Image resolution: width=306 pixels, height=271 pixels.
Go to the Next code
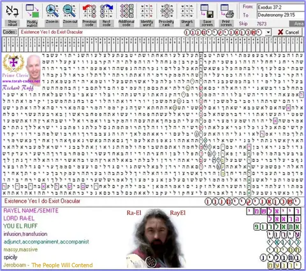coord(106,11)
